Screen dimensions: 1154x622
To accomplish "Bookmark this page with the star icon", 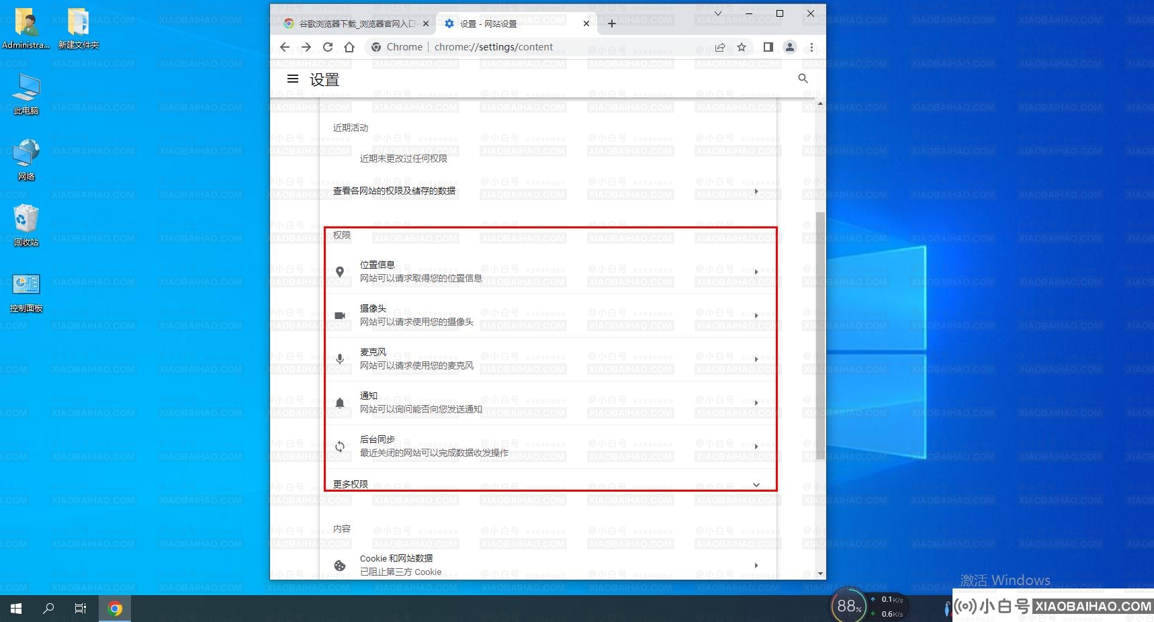I will (x=742, y=47).
